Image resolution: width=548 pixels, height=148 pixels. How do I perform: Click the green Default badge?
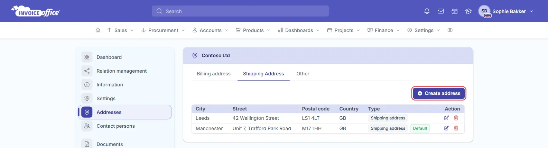tap(420, 128)
